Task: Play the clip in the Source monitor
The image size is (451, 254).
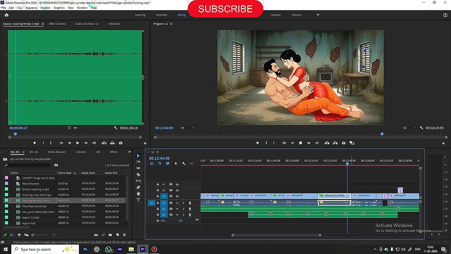Action: point(78,143)
